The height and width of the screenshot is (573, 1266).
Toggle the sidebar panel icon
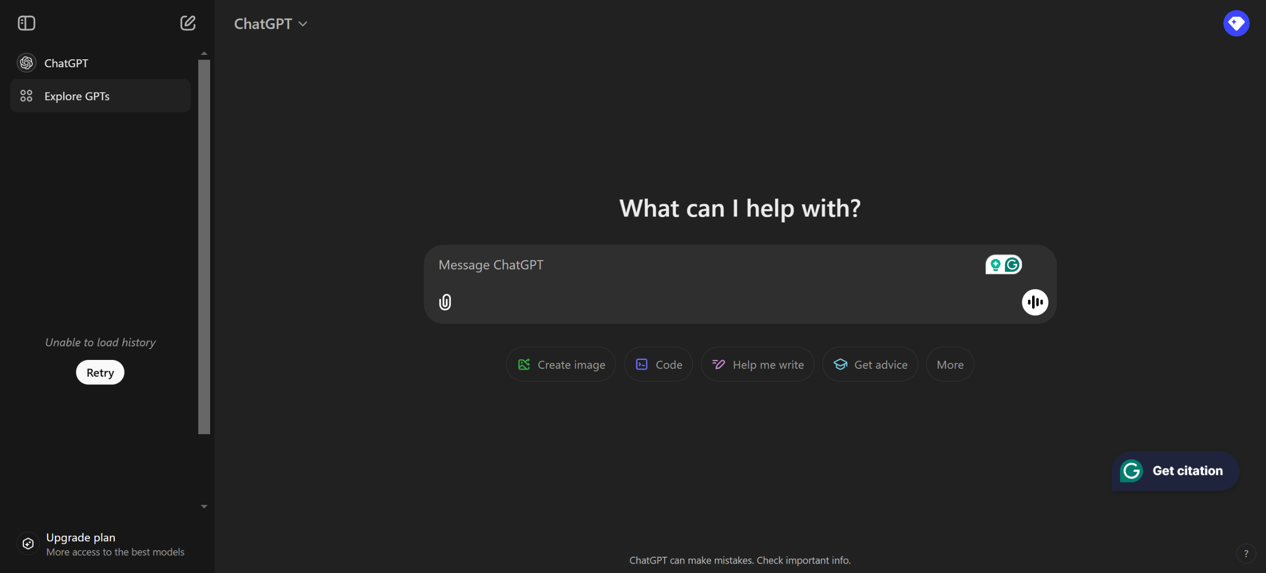pos(26,23)
